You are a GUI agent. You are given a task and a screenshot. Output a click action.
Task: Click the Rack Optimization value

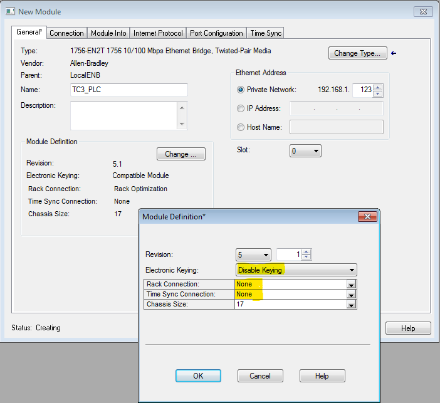(140, 189)
